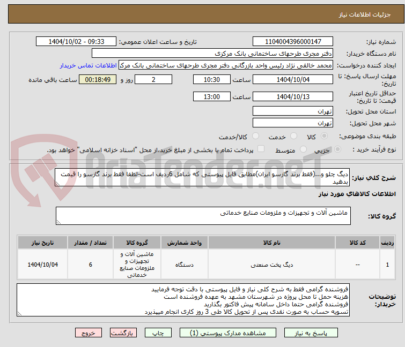405x347 pixels.
Task: Choose the متوسط purchase type radio
Action: (x=304, y=150)
